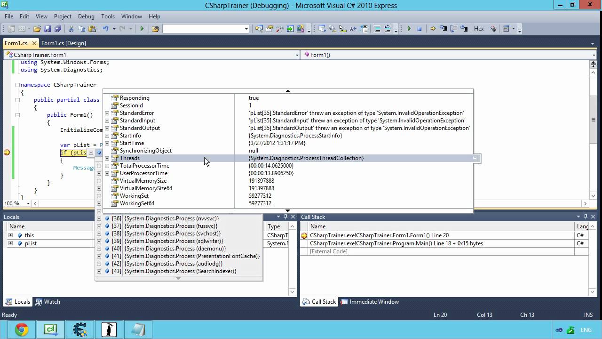Screen dimensions: 602x339
Task: Start debugging with the green play arrow in the standard toolbar
Action: (142, 29)
